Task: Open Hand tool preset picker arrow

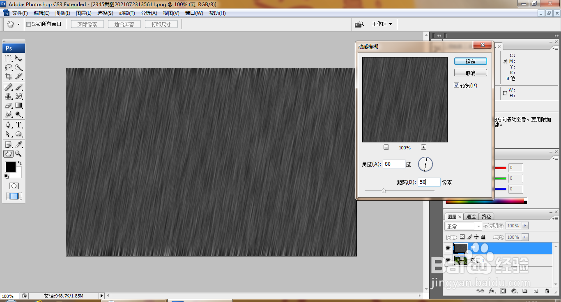Action: 18,25
